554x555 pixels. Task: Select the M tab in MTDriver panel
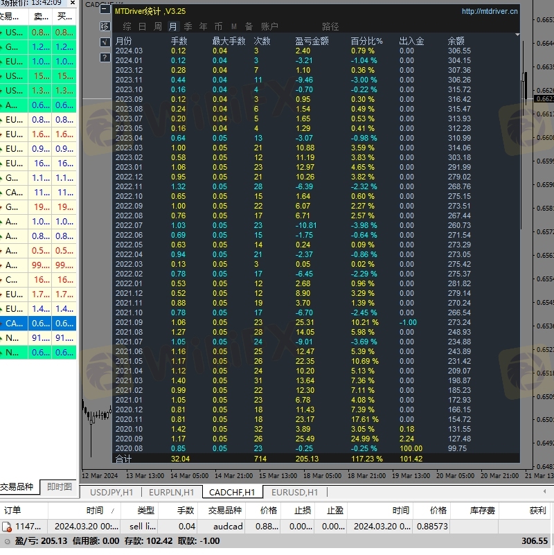click(234, 26)
